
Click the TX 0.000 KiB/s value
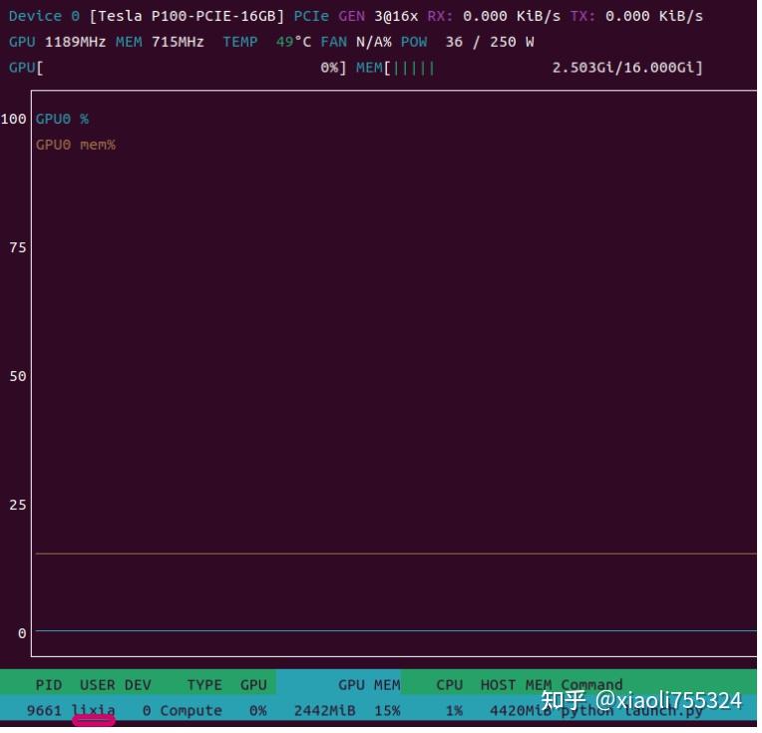tap(636, 17)
